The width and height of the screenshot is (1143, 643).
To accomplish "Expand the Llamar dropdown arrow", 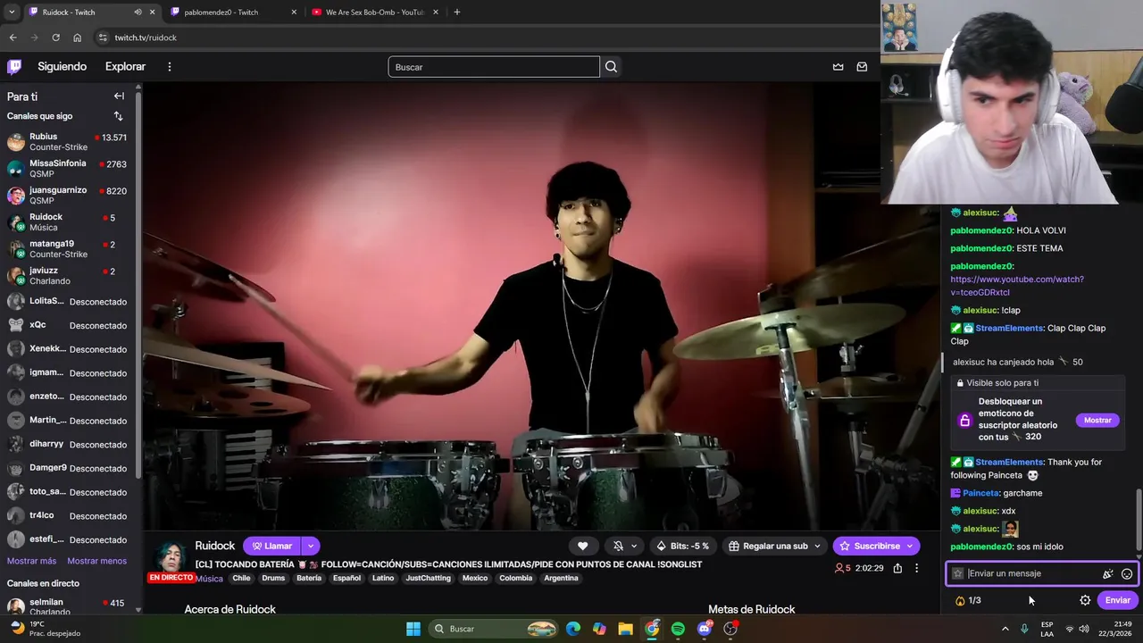I will click(x=310, y=546).
